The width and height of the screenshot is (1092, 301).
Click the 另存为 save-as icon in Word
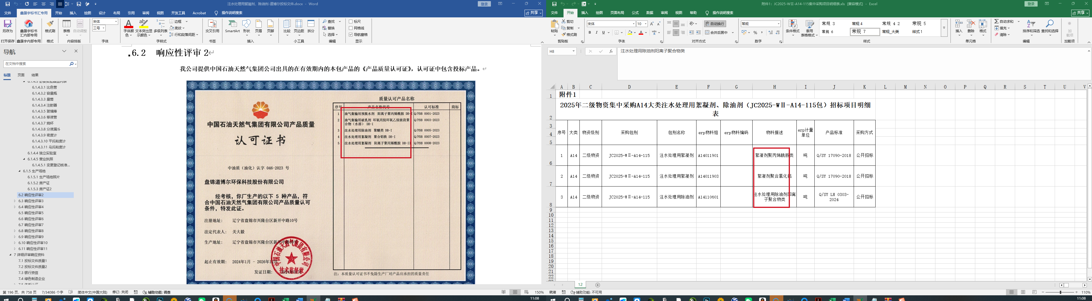8,26
